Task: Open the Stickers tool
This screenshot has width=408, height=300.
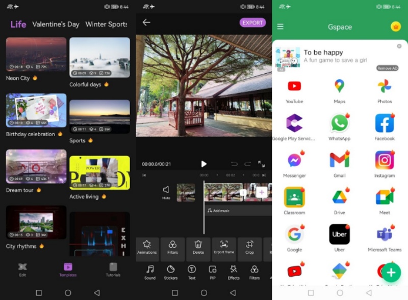Action: (x=171, y=273)
